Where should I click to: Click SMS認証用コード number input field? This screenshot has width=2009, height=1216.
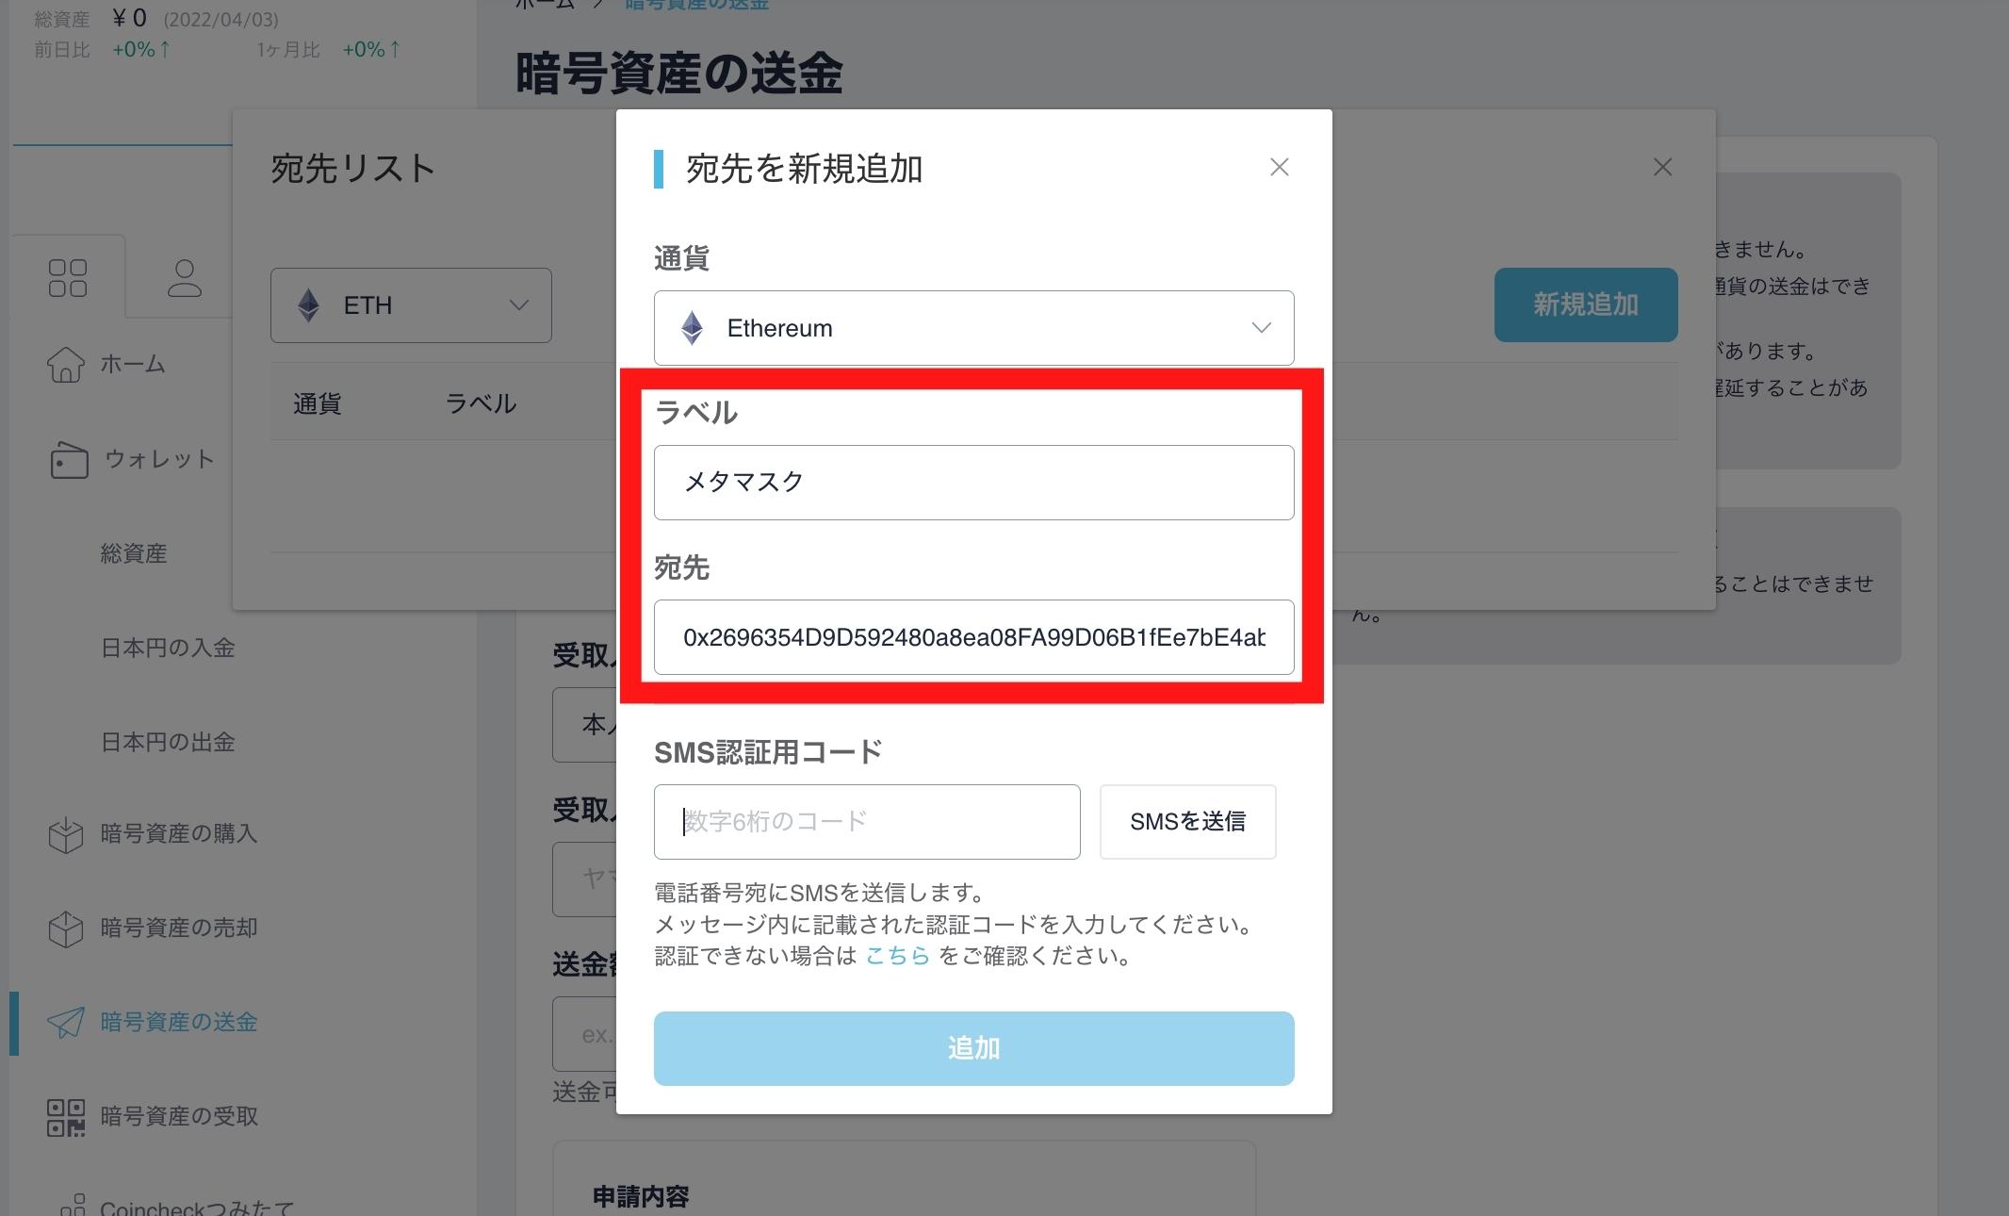coord(867,820)
